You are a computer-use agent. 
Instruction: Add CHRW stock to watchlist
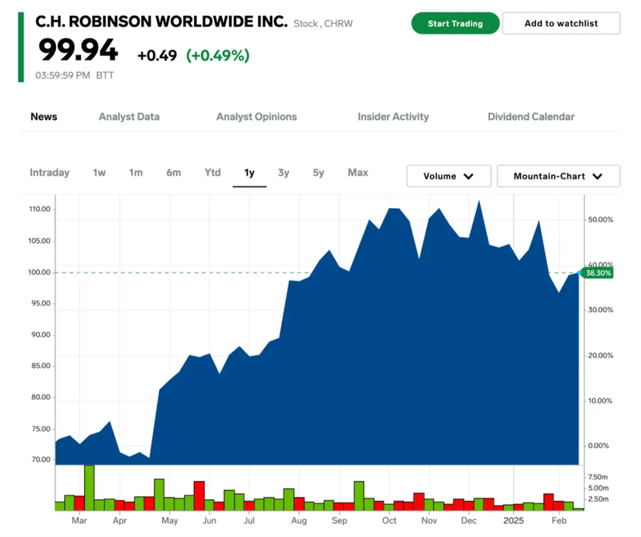561,23
